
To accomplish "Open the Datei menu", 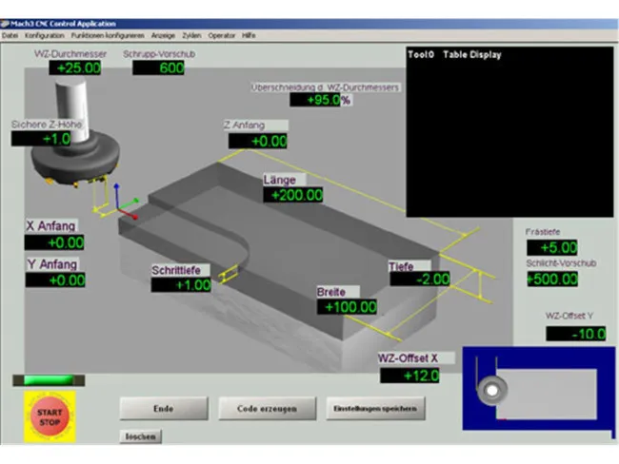I will [x=10, y=34].
